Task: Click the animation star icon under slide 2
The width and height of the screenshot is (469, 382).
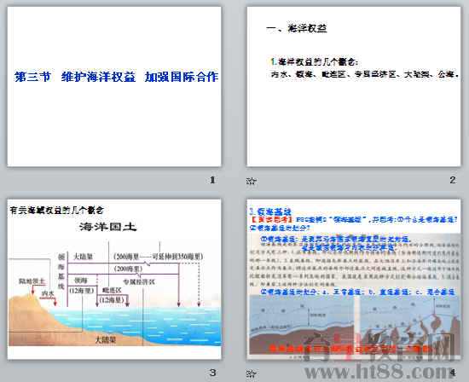Action: [x=252, y=181]
